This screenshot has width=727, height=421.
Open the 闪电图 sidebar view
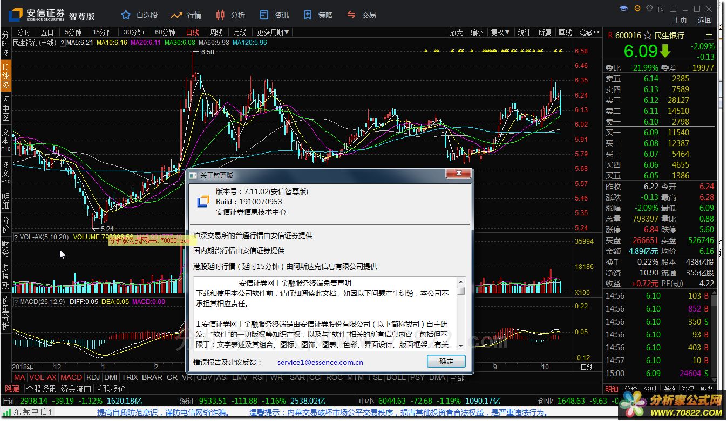5,108
